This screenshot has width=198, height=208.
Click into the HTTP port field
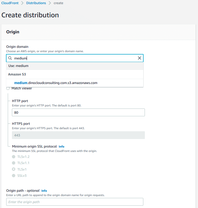click(78, 113)
